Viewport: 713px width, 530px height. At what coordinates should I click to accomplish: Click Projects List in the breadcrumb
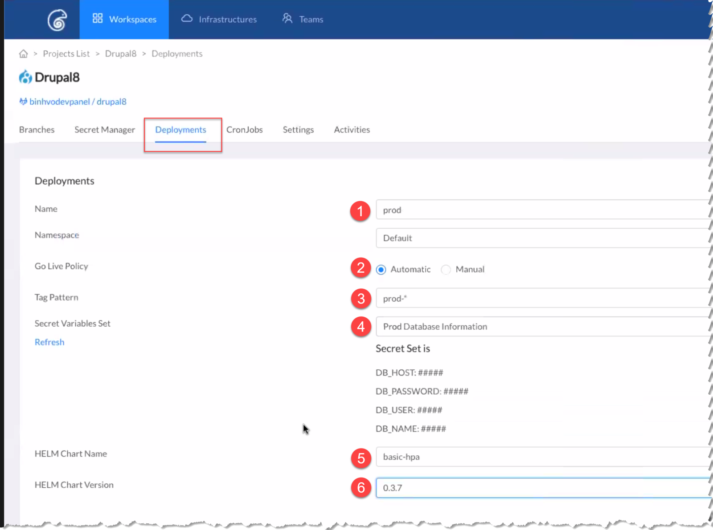(66, 54)
